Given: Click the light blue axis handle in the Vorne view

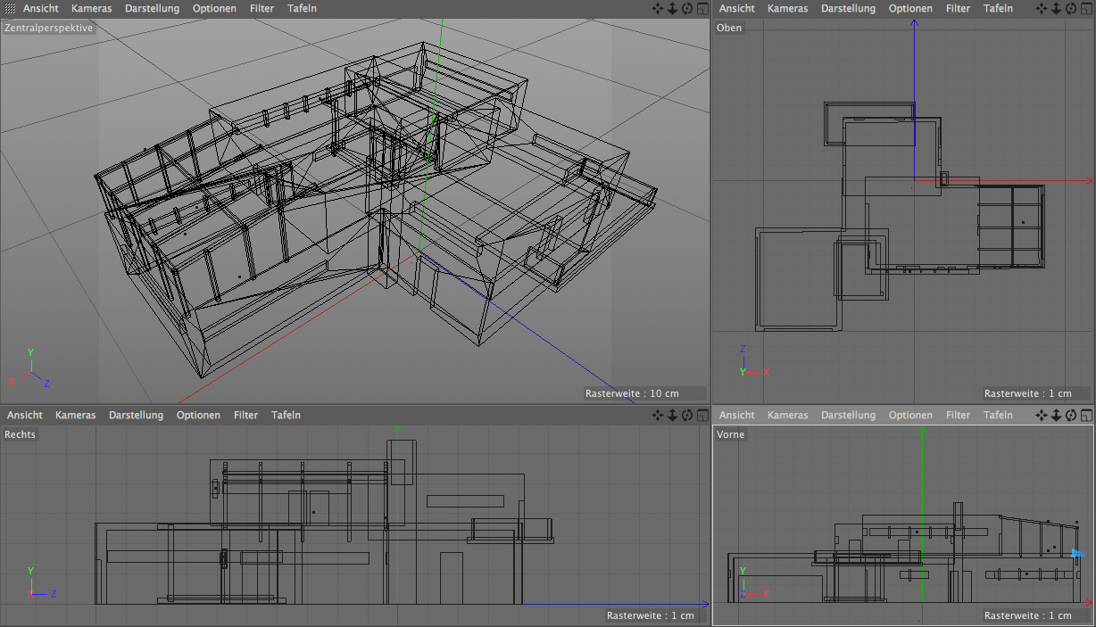Looking at the screenshot, I should click(1077, 554).
